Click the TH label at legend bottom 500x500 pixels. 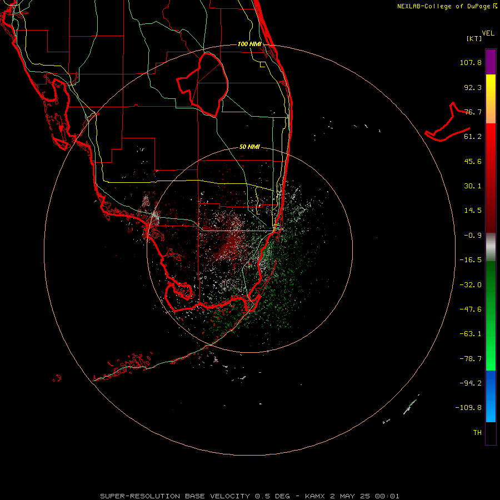point(477,433)
